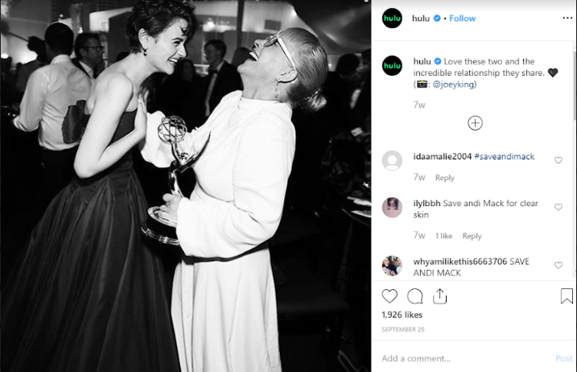
Task: Open whyamilikethis6663706's profile avatar
Action: pos(392,265)
